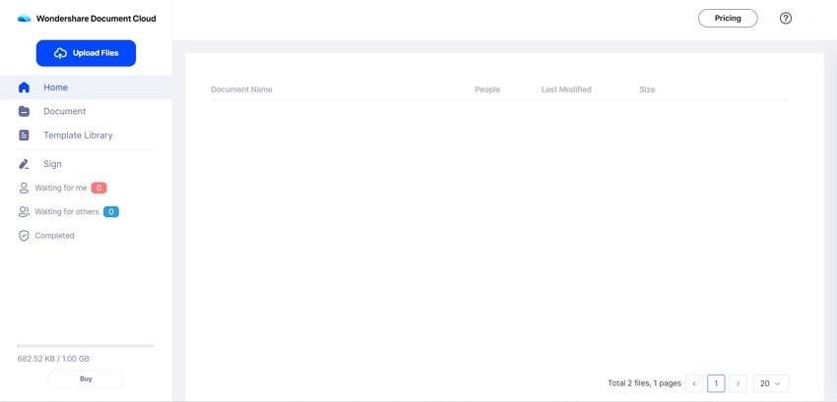The image size is (837, 402).
Task: Click the folder icon beside Document
Action: pos(24,111)
